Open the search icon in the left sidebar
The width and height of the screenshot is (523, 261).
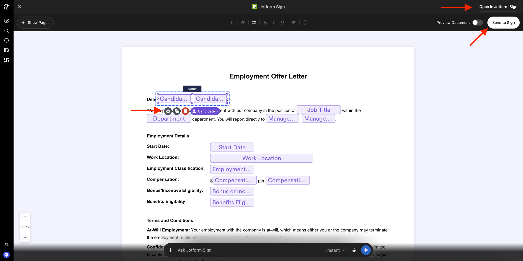pos(7,31)
